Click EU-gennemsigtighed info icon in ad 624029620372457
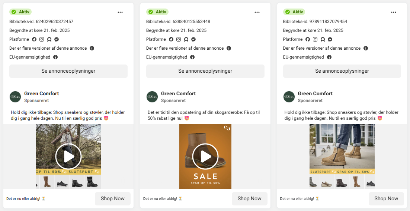The height and width of the screenshot is (211, 410). (x=55, y=57)
